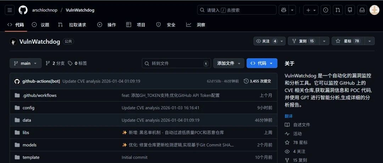This screenshot has height=163, width=383.
Task: Open the 78 星标 stargazers link
Action: pyautogui.click(x=296, y=142)
